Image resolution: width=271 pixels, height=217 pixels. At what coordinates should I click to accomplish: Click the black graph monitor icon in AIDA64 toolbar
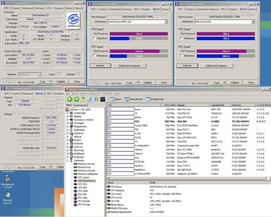[x=103, y=99]
